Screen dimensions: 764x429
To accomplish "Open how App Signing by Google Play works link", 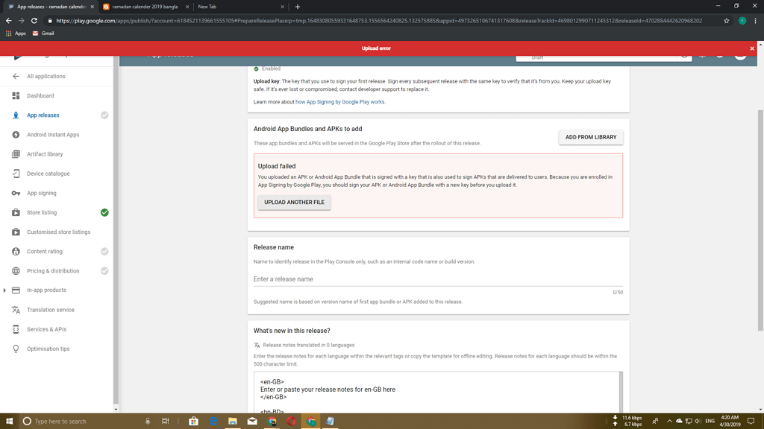I will [339, 102].
